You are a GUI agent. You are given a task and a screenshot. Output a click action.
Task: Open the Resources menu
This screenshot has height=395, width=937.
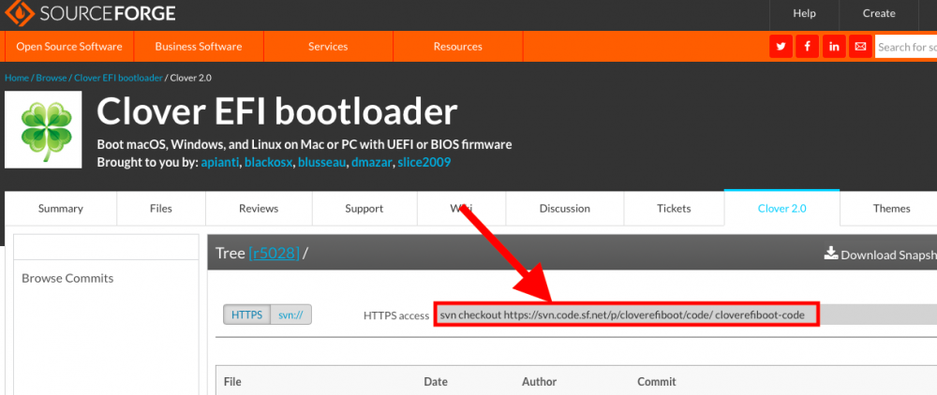(458, 47)
